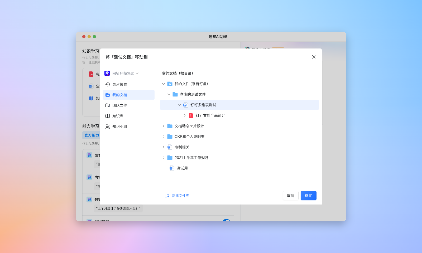Screen dimensions: 422x253
Task: Switch to 官方能力 tab in background window
Action: tap(92, 135)
